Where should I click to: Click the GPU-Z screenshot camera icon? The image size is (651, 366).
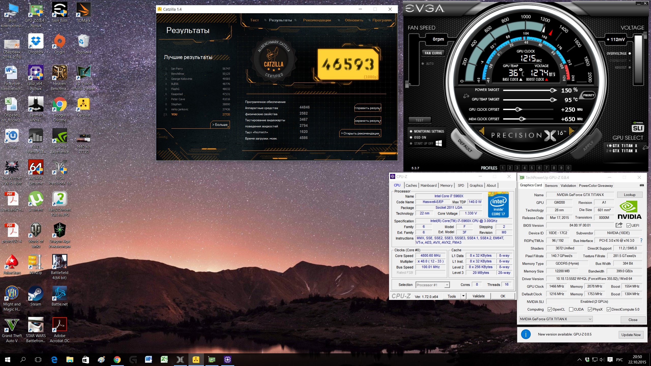[642, 185]
